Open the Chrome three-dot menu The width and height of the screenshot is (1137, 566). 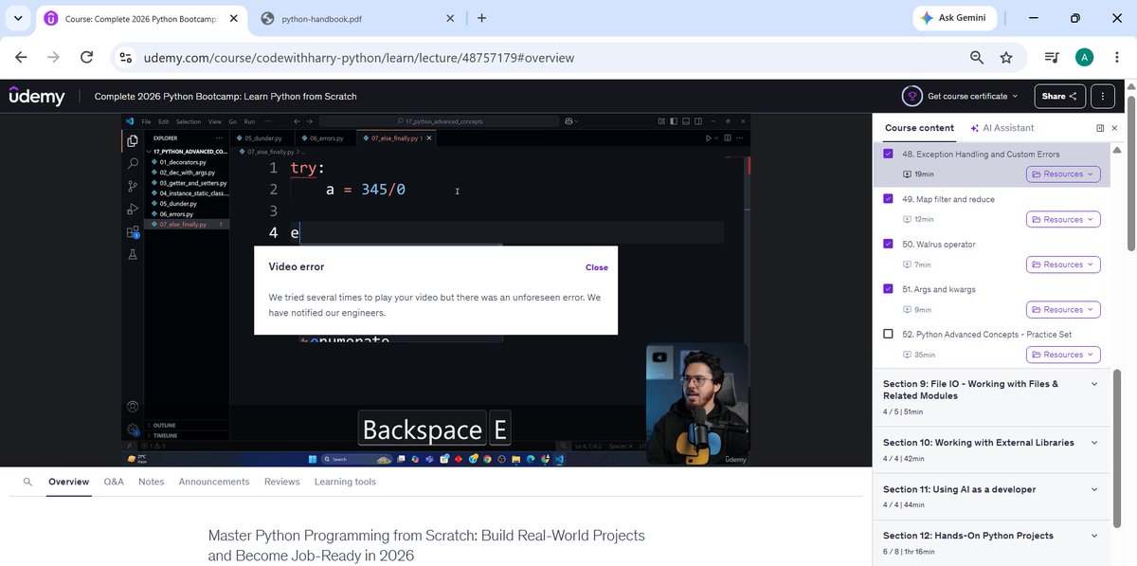click(x=1117, y=58)
